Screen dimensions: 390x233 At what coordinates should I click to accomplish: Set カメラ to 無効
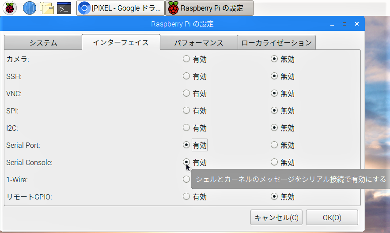[274, 59]
